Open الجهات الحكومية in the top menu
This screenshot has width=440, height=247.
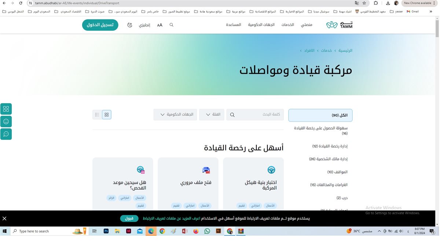point(261,25)
